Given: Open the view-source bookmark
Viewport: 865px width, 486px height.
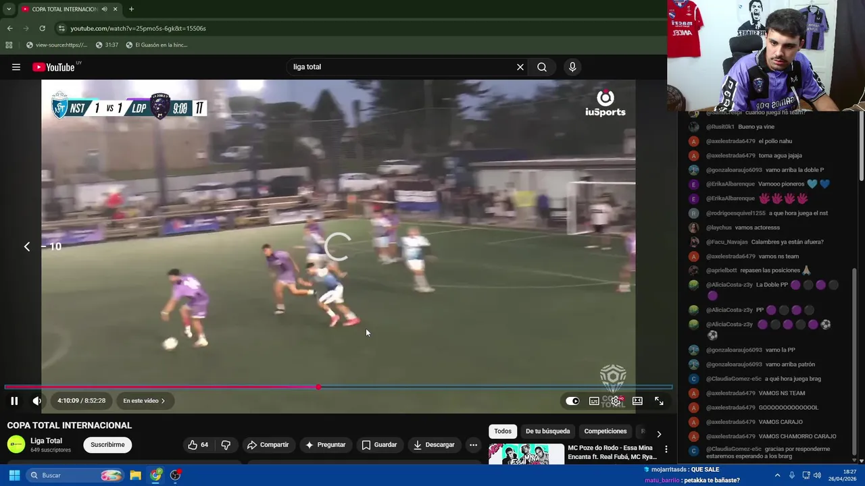Looking at the screenshot, I should pyautogui.click(x=57, y=45).
